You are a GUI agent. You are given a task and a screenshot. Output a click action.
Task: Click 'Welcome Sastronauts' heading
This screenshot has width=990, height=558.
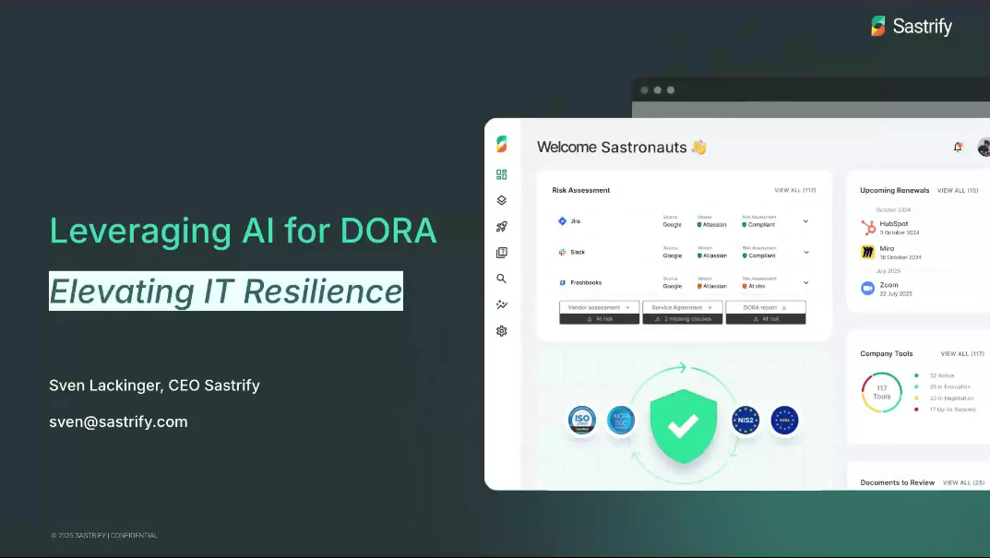coord(621,147)
